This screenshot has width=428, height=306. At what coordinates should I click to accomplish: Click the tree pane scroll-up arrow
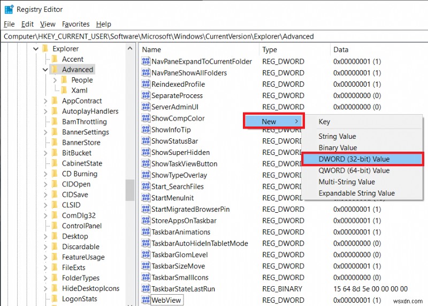pyautogui.click(x=130, y=48)
